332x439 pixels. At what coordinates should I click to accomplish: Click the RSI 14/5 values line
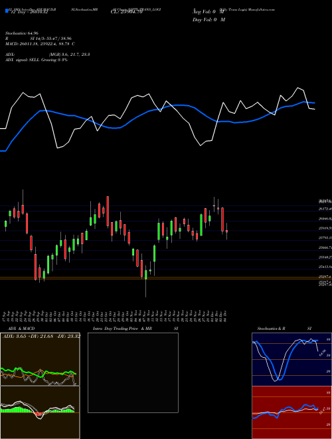[39, 39]
